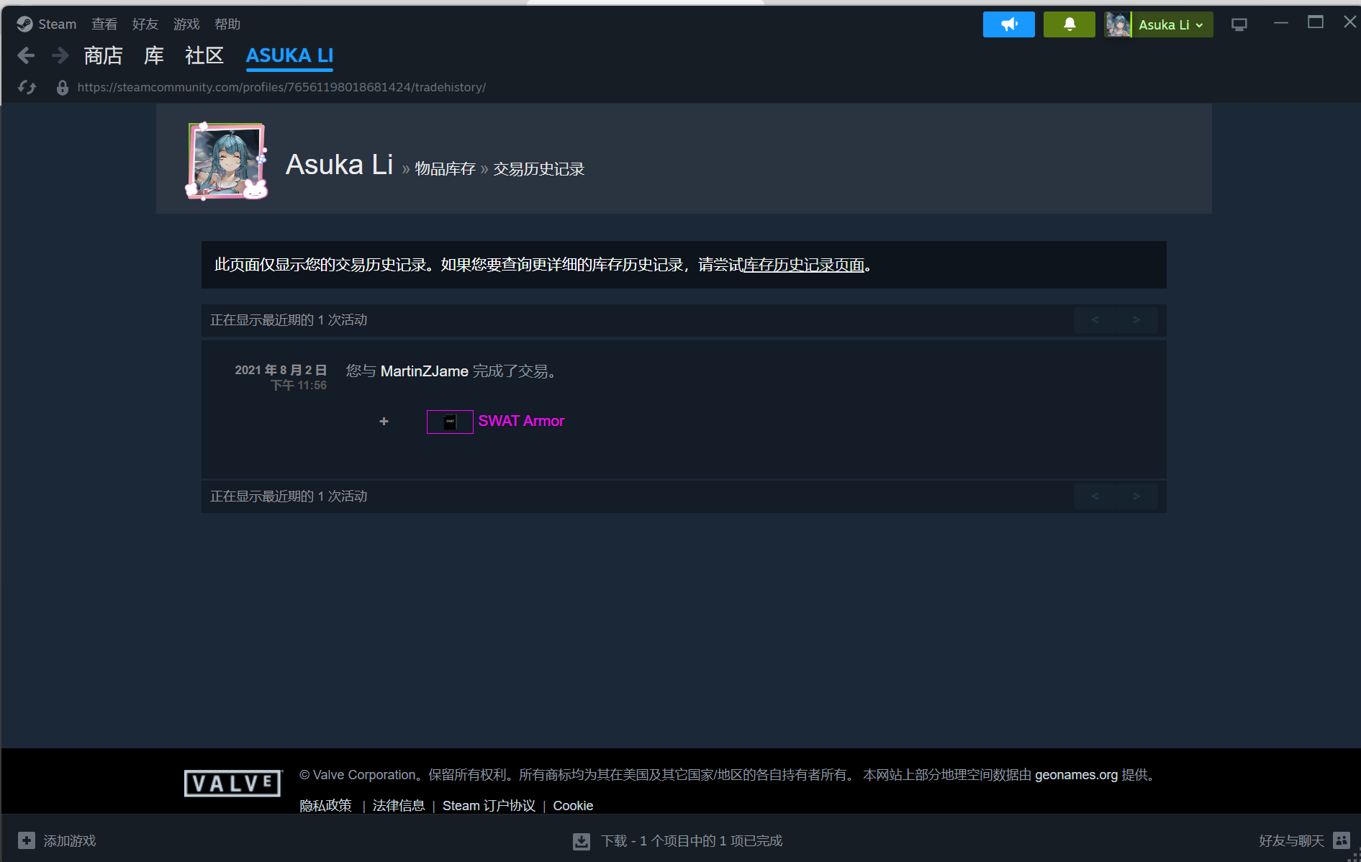The height and width of the screenshot is (862, 1361).
Task: Click the large Asuka Li profile avatar
Action: (x=227, y=160)
